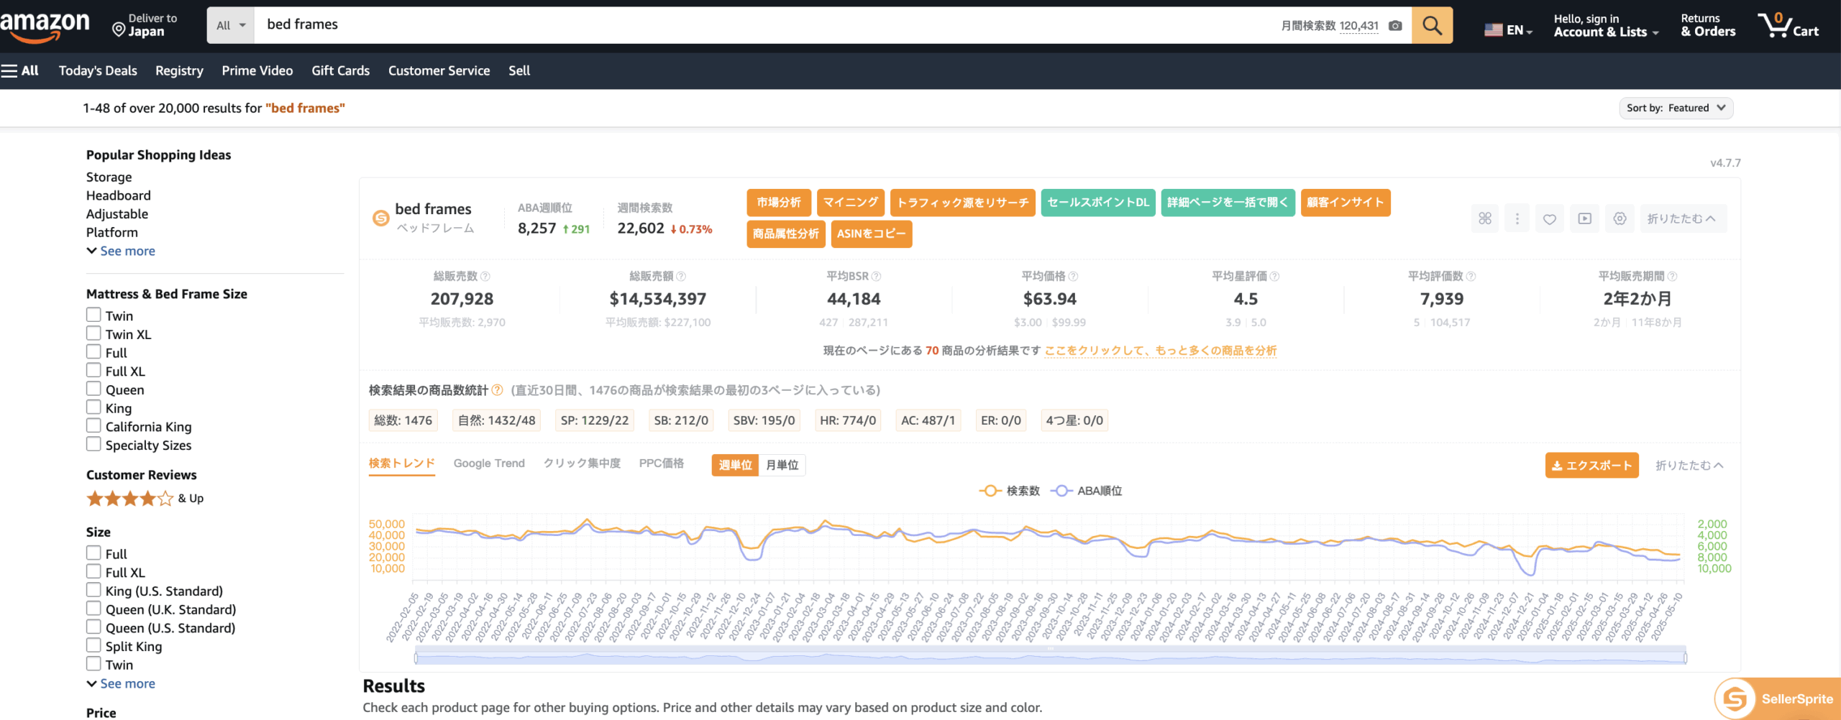
Task: Click Returns & Orders
Action: 1708,26
